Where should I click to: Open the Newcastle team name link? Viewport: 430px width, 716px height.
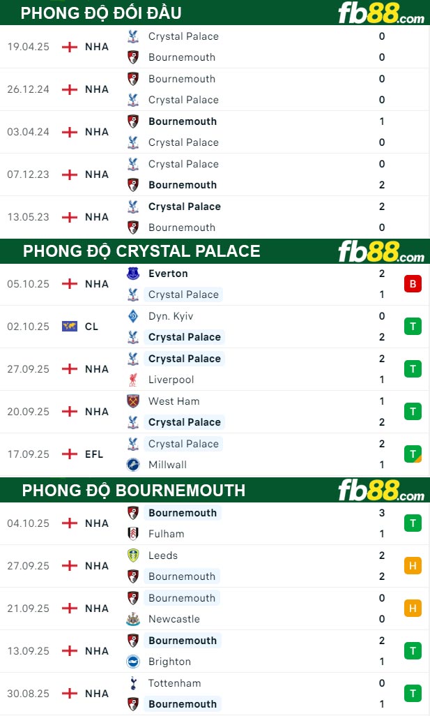pos(174,619)
